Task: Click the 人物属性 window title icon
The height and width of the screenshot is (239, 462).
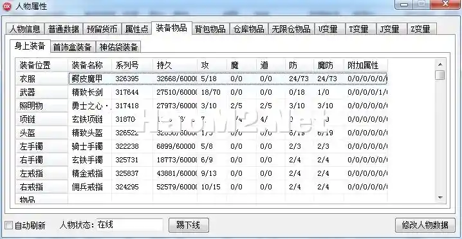Action: coord(7,6)
